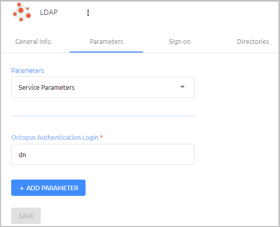Click the LDAP service title

[x=49, y=12]
